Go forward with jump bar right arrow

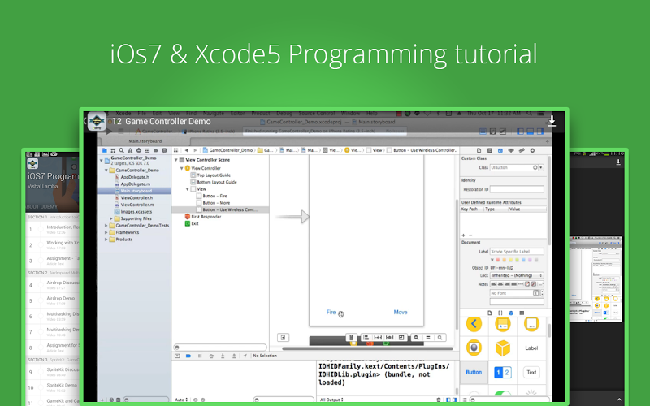click(195, 150)
